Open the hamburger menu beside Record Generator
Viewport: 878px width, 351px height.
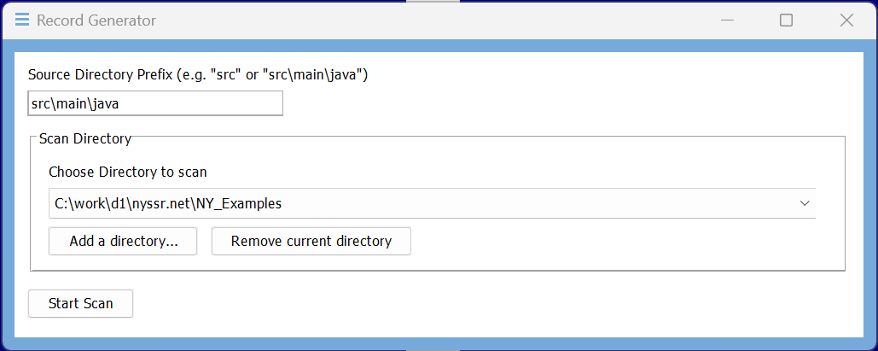tap(22, 20)
